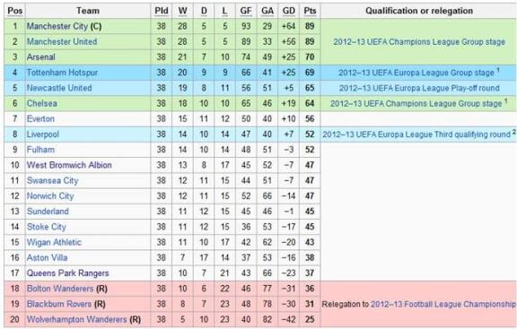517x329 pixels.
Task: Open the Wolverhampton Wanderers link
Action: (77, 319)
